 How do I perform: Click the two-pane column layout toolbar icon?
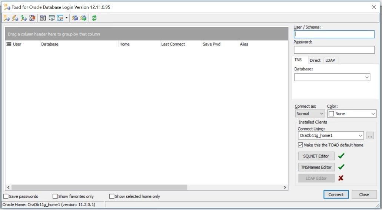coord(43,18)
